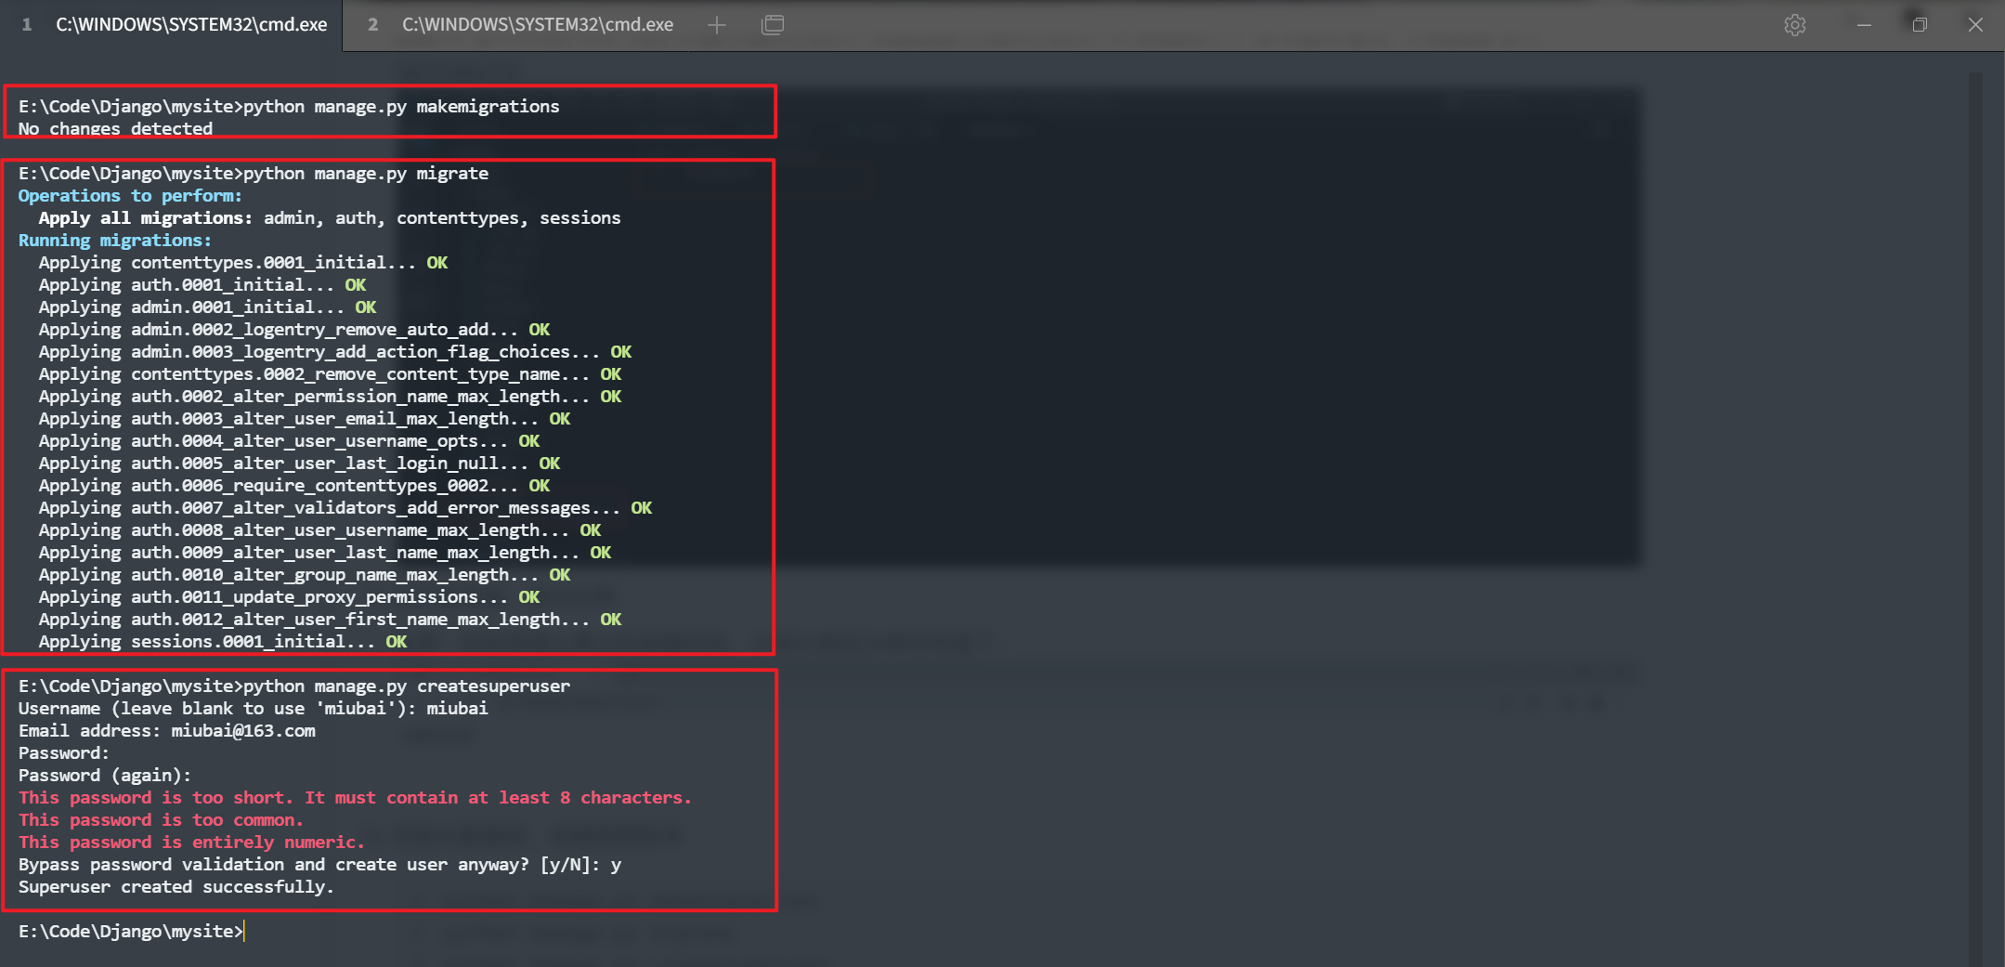Click 'Operations to perform:' heading text
This screenshot has height=967, width=2005.
pos(130,196)
